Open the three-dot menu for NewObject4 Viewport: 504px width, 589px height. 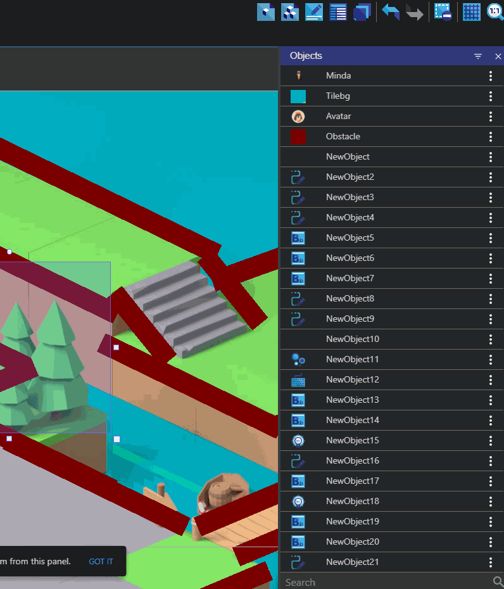(491, 218)
